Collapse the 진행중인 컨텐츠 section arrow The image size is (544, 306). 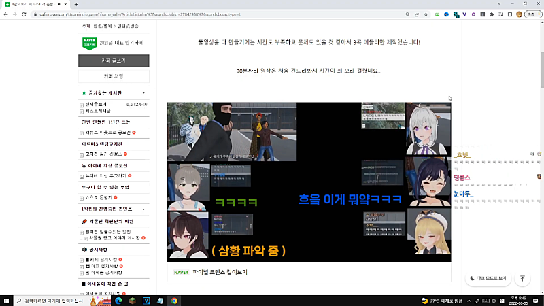(x=143, y=208)
